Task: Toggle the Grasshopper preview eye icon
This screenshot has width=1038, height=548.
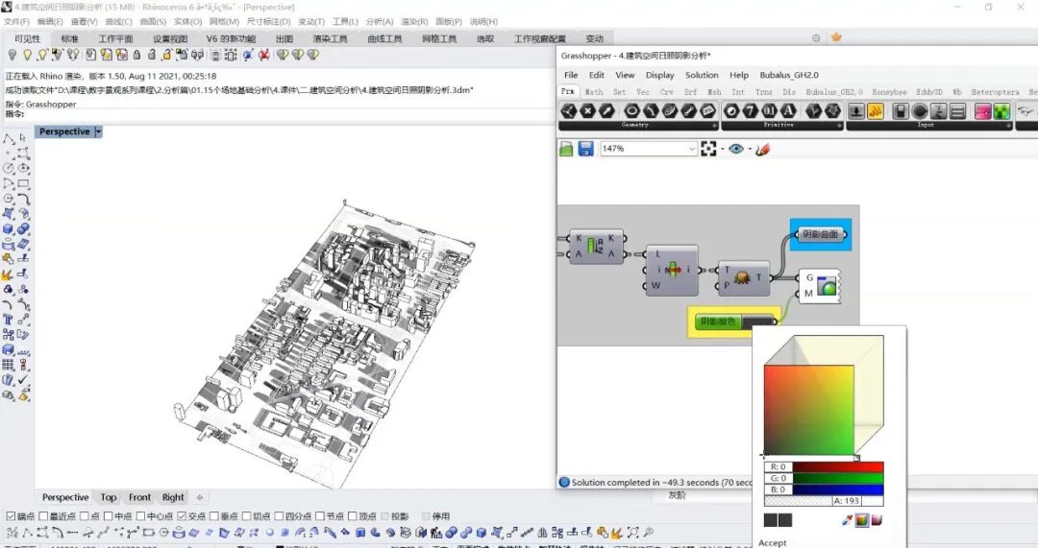Action: [x=735, y=149]
